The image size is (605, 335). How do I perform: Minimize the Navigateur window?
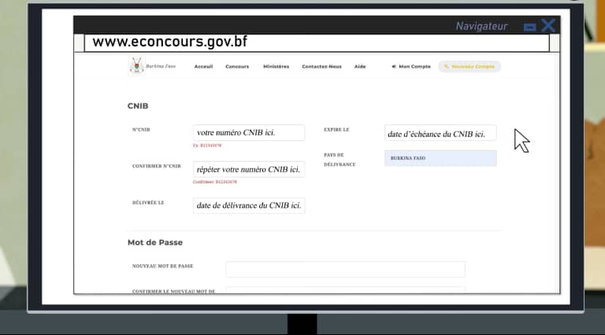click(530, 27)
